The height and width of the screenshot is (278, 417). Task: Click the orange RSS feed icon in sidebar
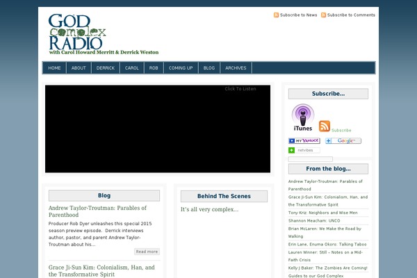tap(325, 126)
